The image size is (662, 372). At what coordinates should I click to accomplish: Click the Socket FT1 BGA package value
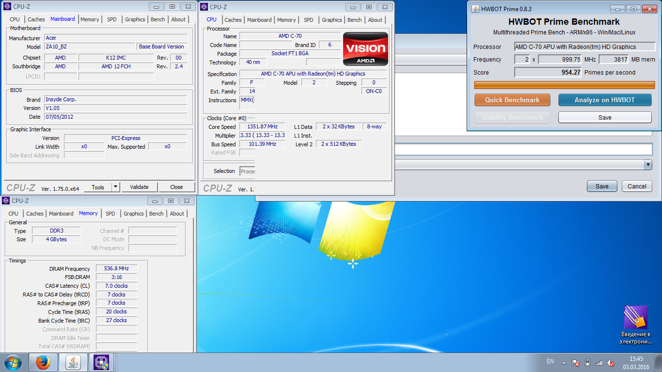click(x=290, y=53)
